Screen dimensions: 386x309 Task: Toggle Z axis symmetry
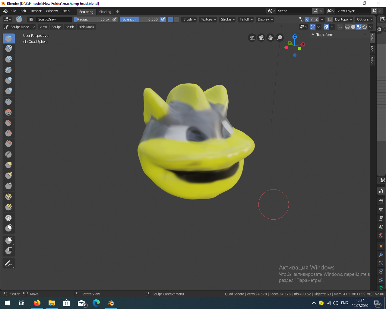click(x=317, y=19)
